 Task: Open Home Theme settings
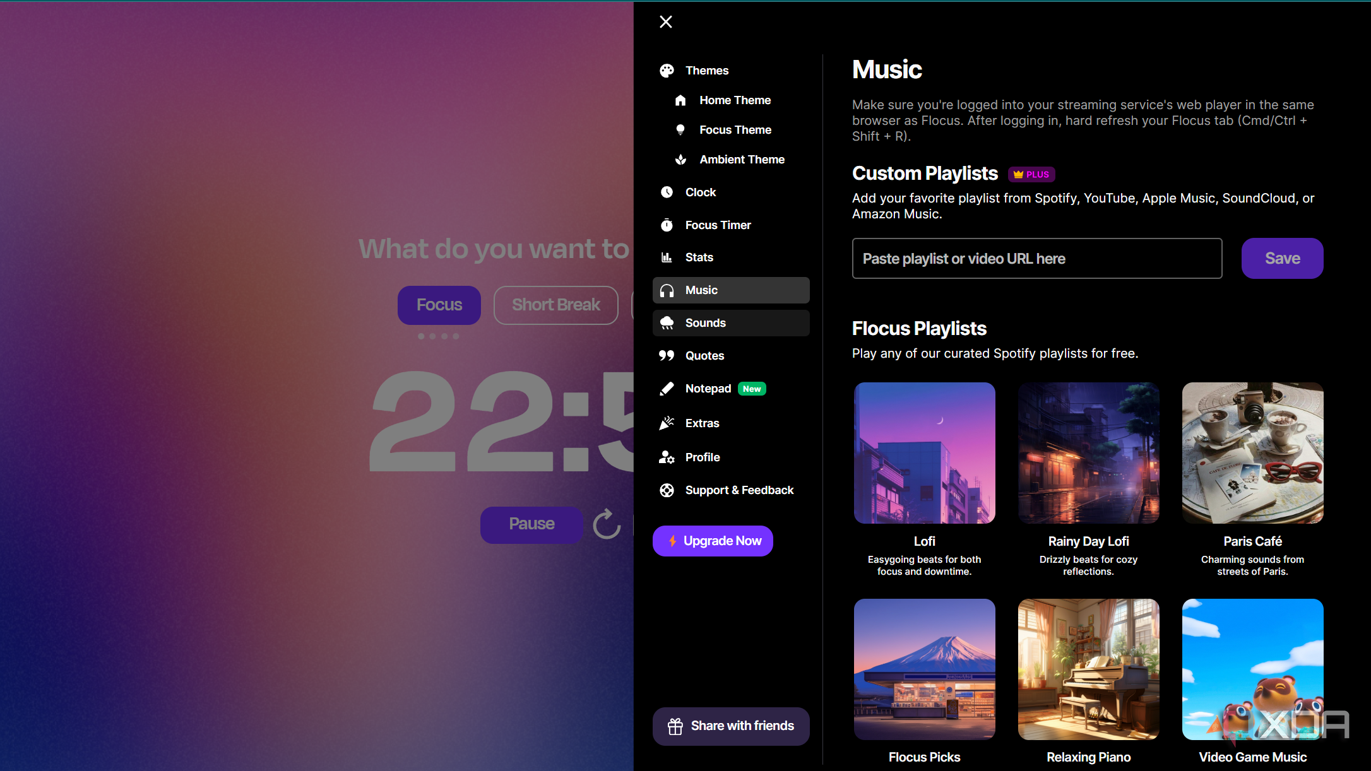[x=735, y=100]
